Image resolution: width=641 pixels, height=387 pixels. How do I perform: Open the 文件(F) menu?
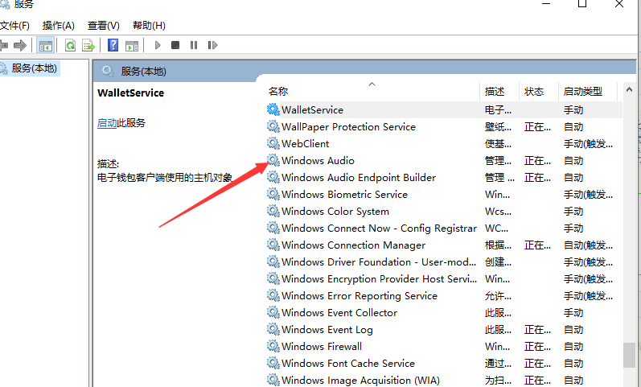(x=14, y=26)
